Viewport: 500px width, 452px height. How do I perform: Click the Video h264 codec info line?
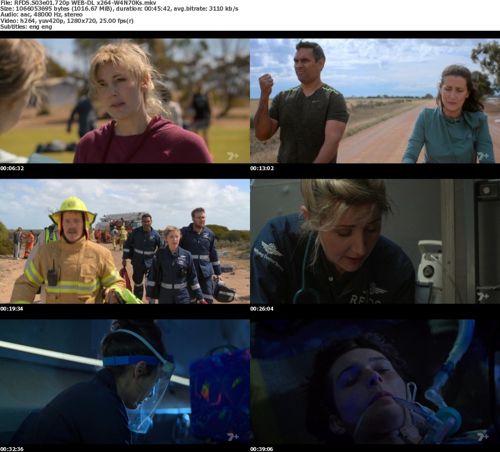click(x=67, y=20)
